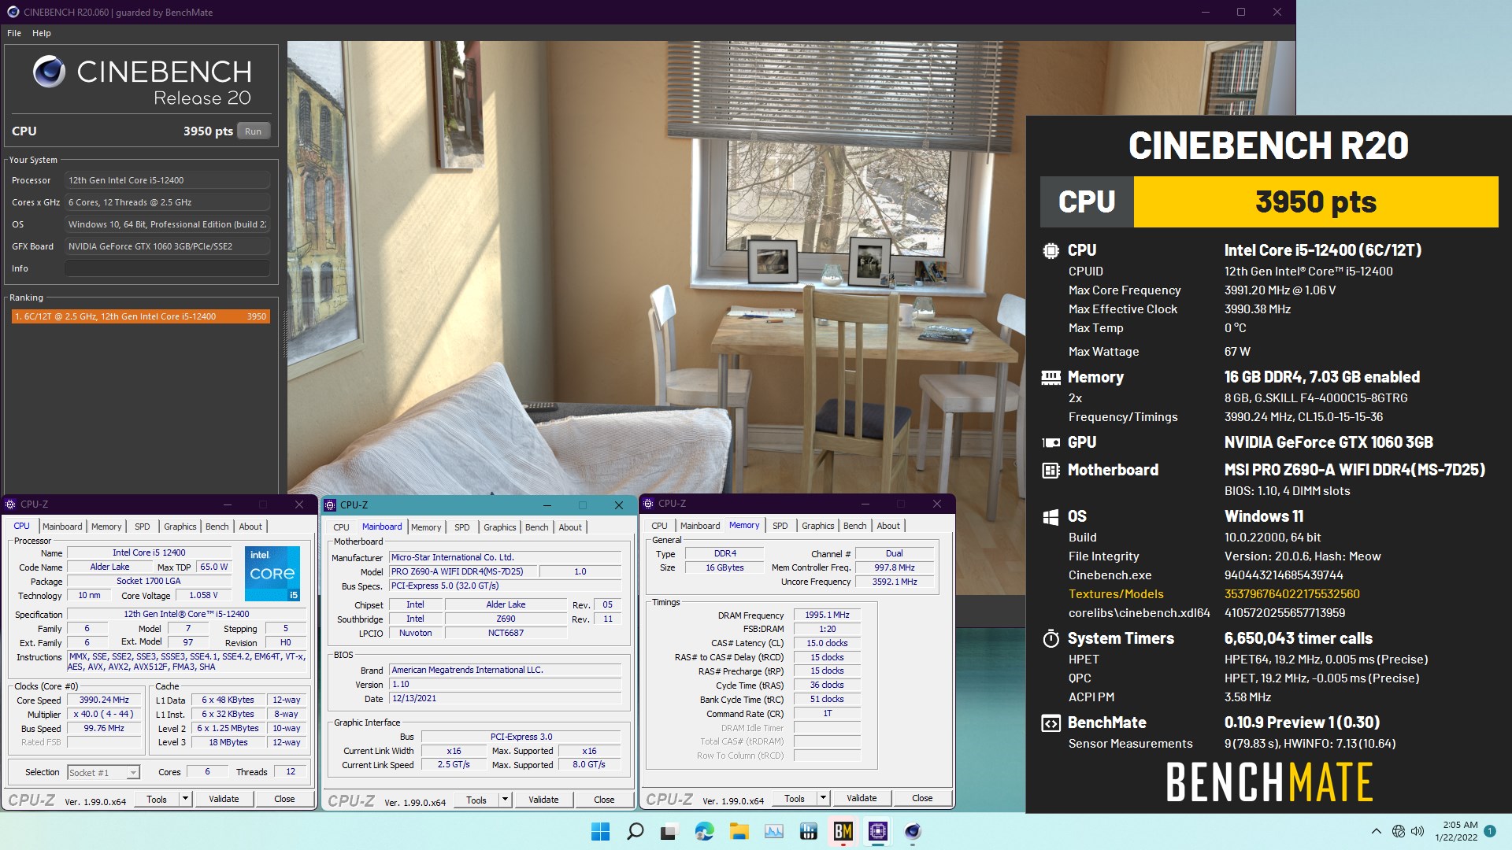Viewport: 1512px width, 850px height.
Task: Open About tab in CPU-Z CPU window
Action: click(x=250, y=527)
